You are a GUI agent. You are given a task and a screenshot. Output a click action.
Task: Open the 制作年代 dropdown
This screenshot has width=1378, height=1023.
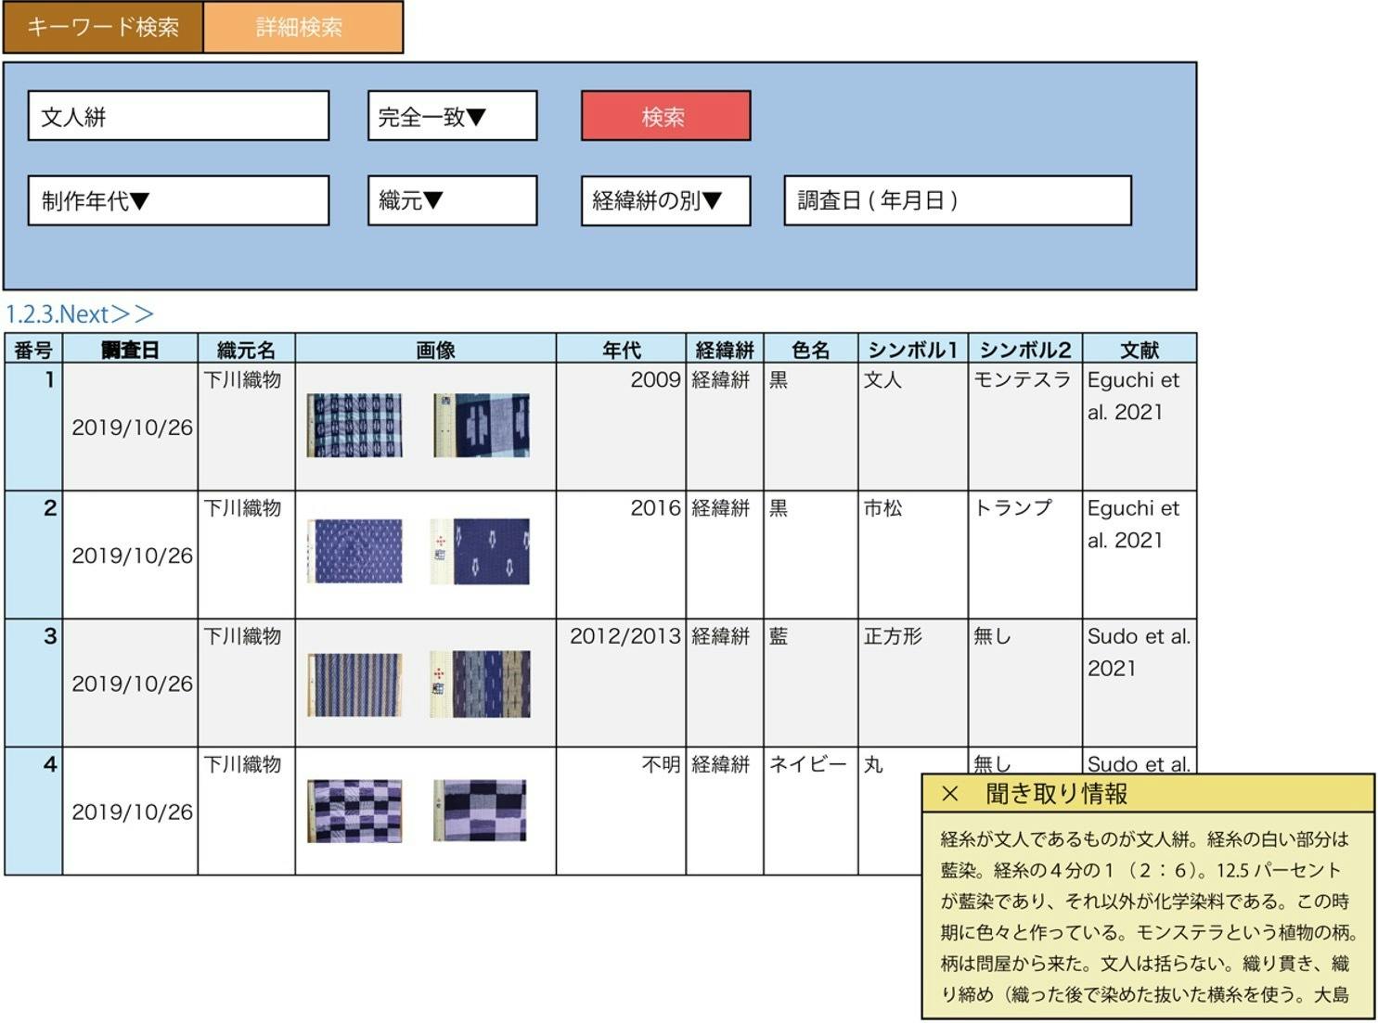178,200
